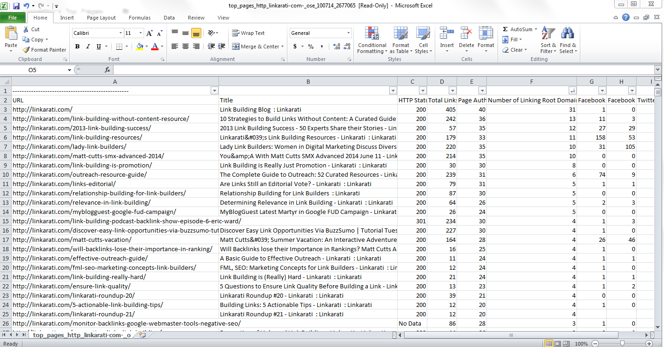This screenshot has width=664, height=347.
Task: Open Sort & Filter menu
Action: click(x=548, y=40)
